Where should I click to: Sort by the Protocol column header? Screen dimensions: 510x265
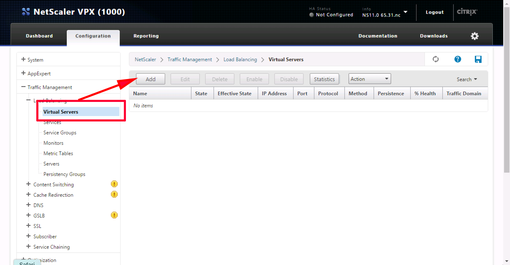(x=329, y=93)
